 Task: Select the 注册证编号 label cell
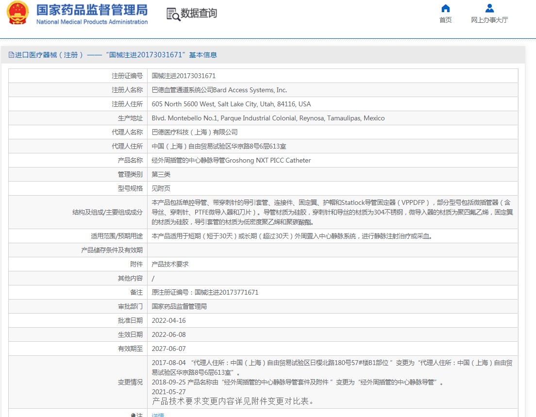coord(127,76)
